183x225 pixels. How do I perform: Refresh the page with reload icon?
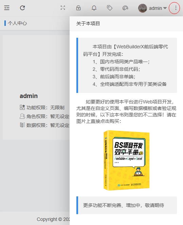(22, 8)
